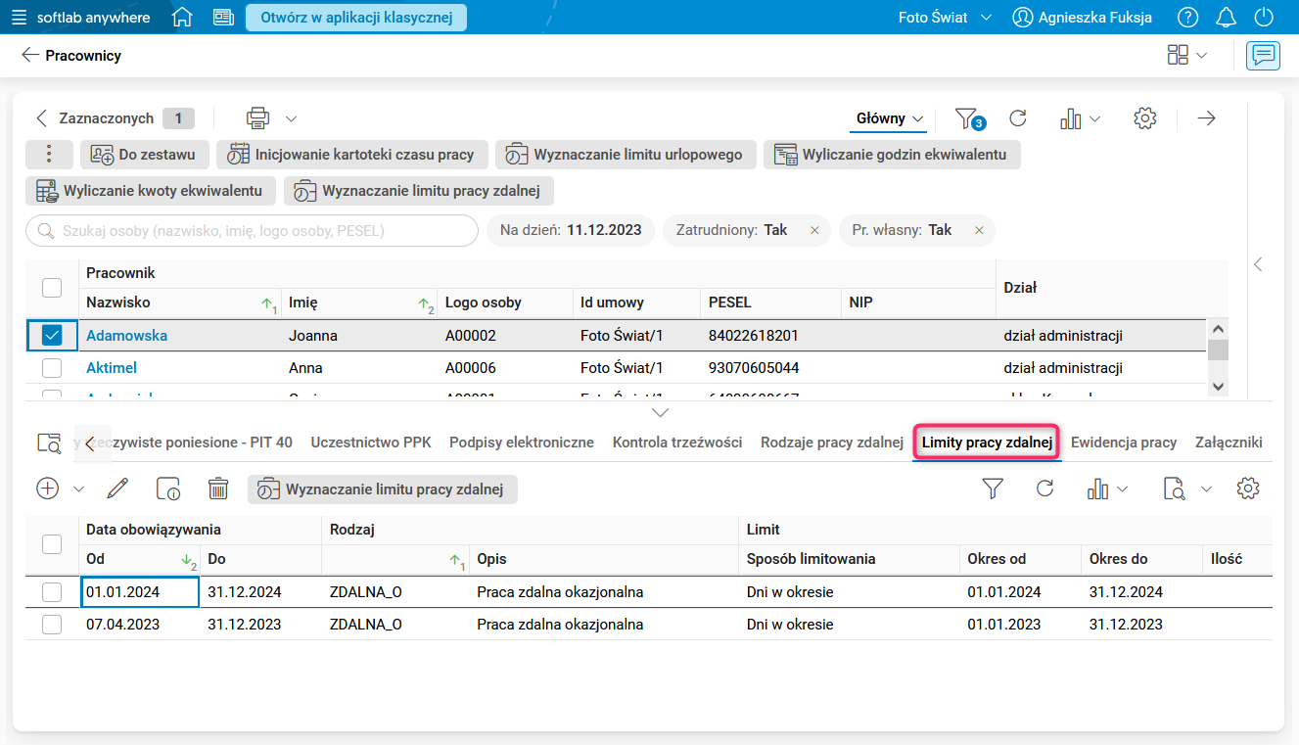The height and width of the screenshot is (745, 1299).
Task: Check the Aktimel row checkbox
Action: [52, 368]
